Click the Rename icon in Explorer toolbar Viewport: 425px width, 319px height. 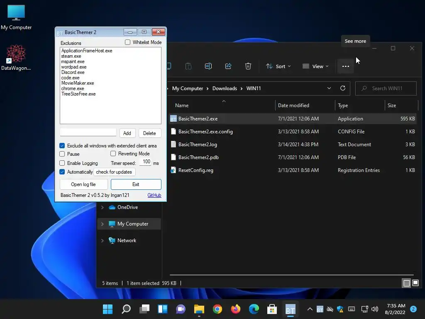click(x=208, y=66)
